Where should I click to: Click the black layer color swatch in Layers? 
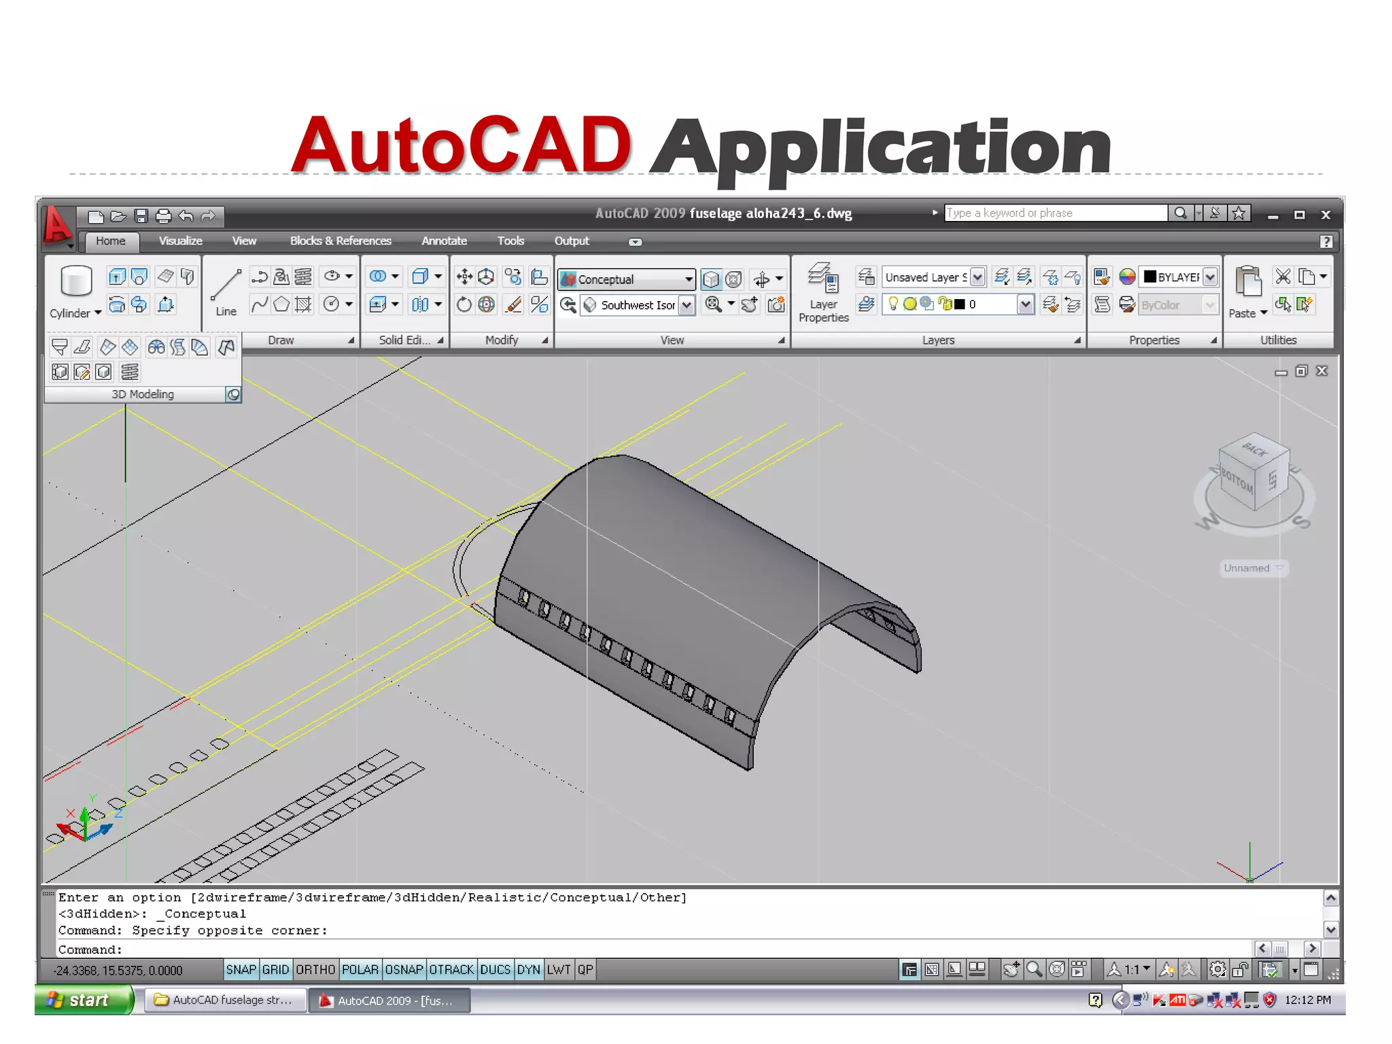click(960, 304)
